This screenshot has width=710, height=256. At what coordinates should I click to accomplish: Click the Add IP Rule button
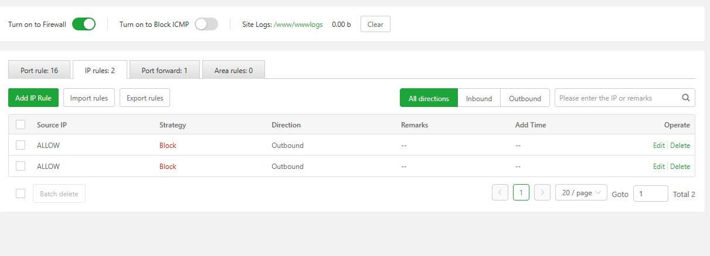coord(33,98)
